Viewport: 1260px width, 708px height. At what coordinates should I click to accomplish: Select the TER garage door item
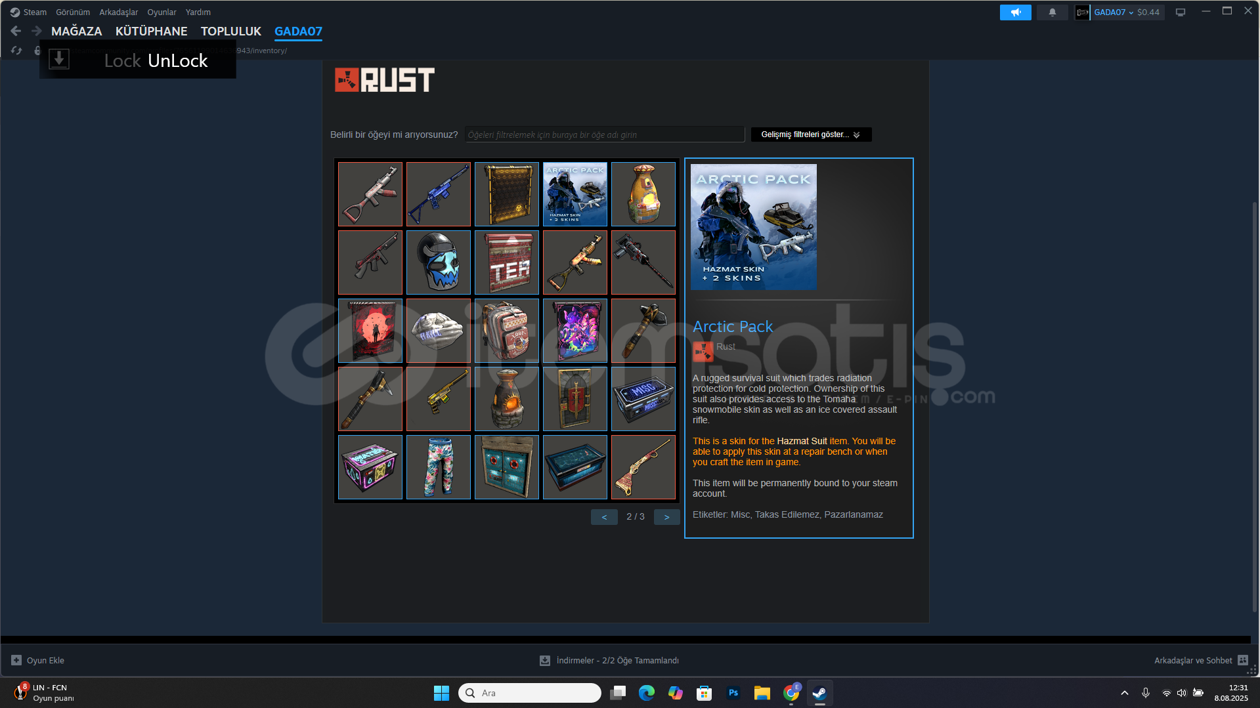tap(507, 262)
